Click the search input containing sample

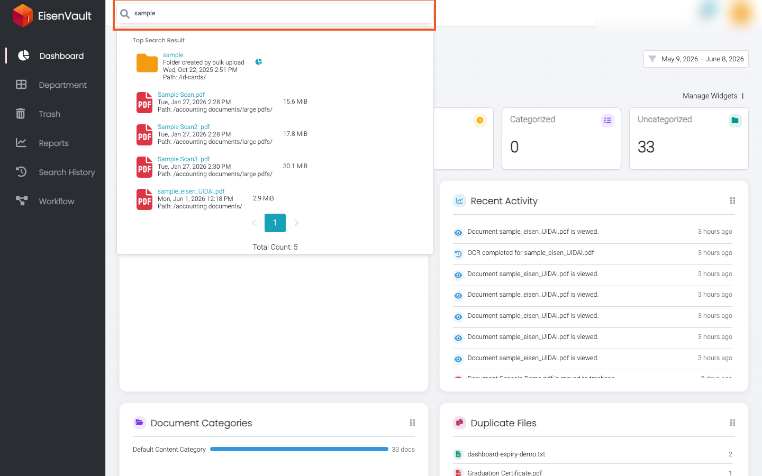[x=275, y=14]
